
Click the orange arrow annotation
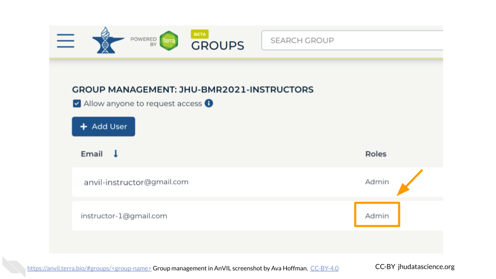pos(410,182)
